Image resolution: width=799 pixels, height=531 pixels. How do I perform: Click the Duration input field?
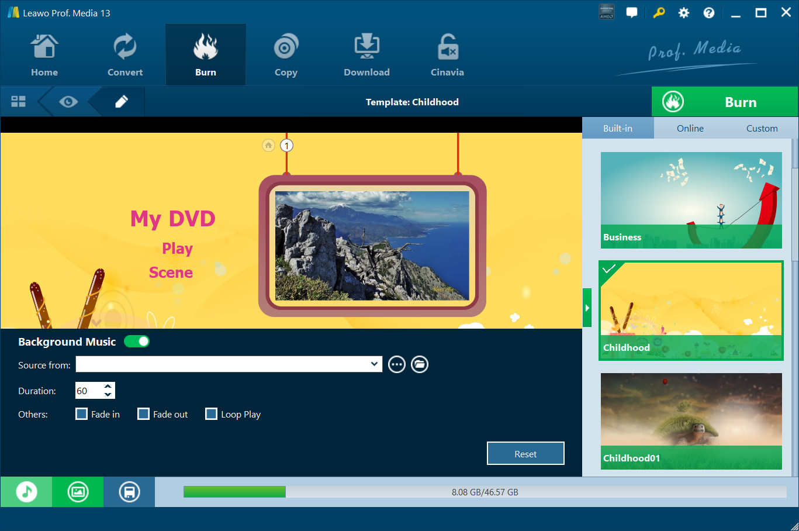pyautogui.click(x=89, y=391)
